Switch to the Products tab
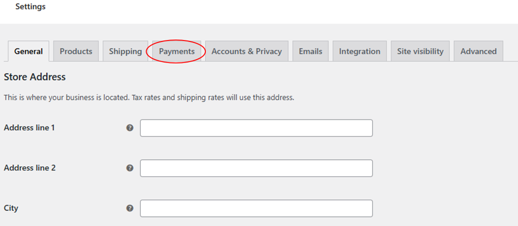 point(76,51)
